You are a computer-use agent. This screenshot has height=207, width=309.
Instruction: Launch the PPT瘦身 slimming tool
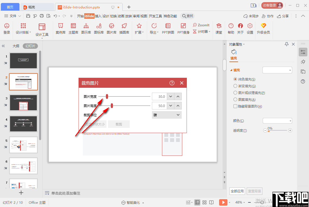pos(183,29)
